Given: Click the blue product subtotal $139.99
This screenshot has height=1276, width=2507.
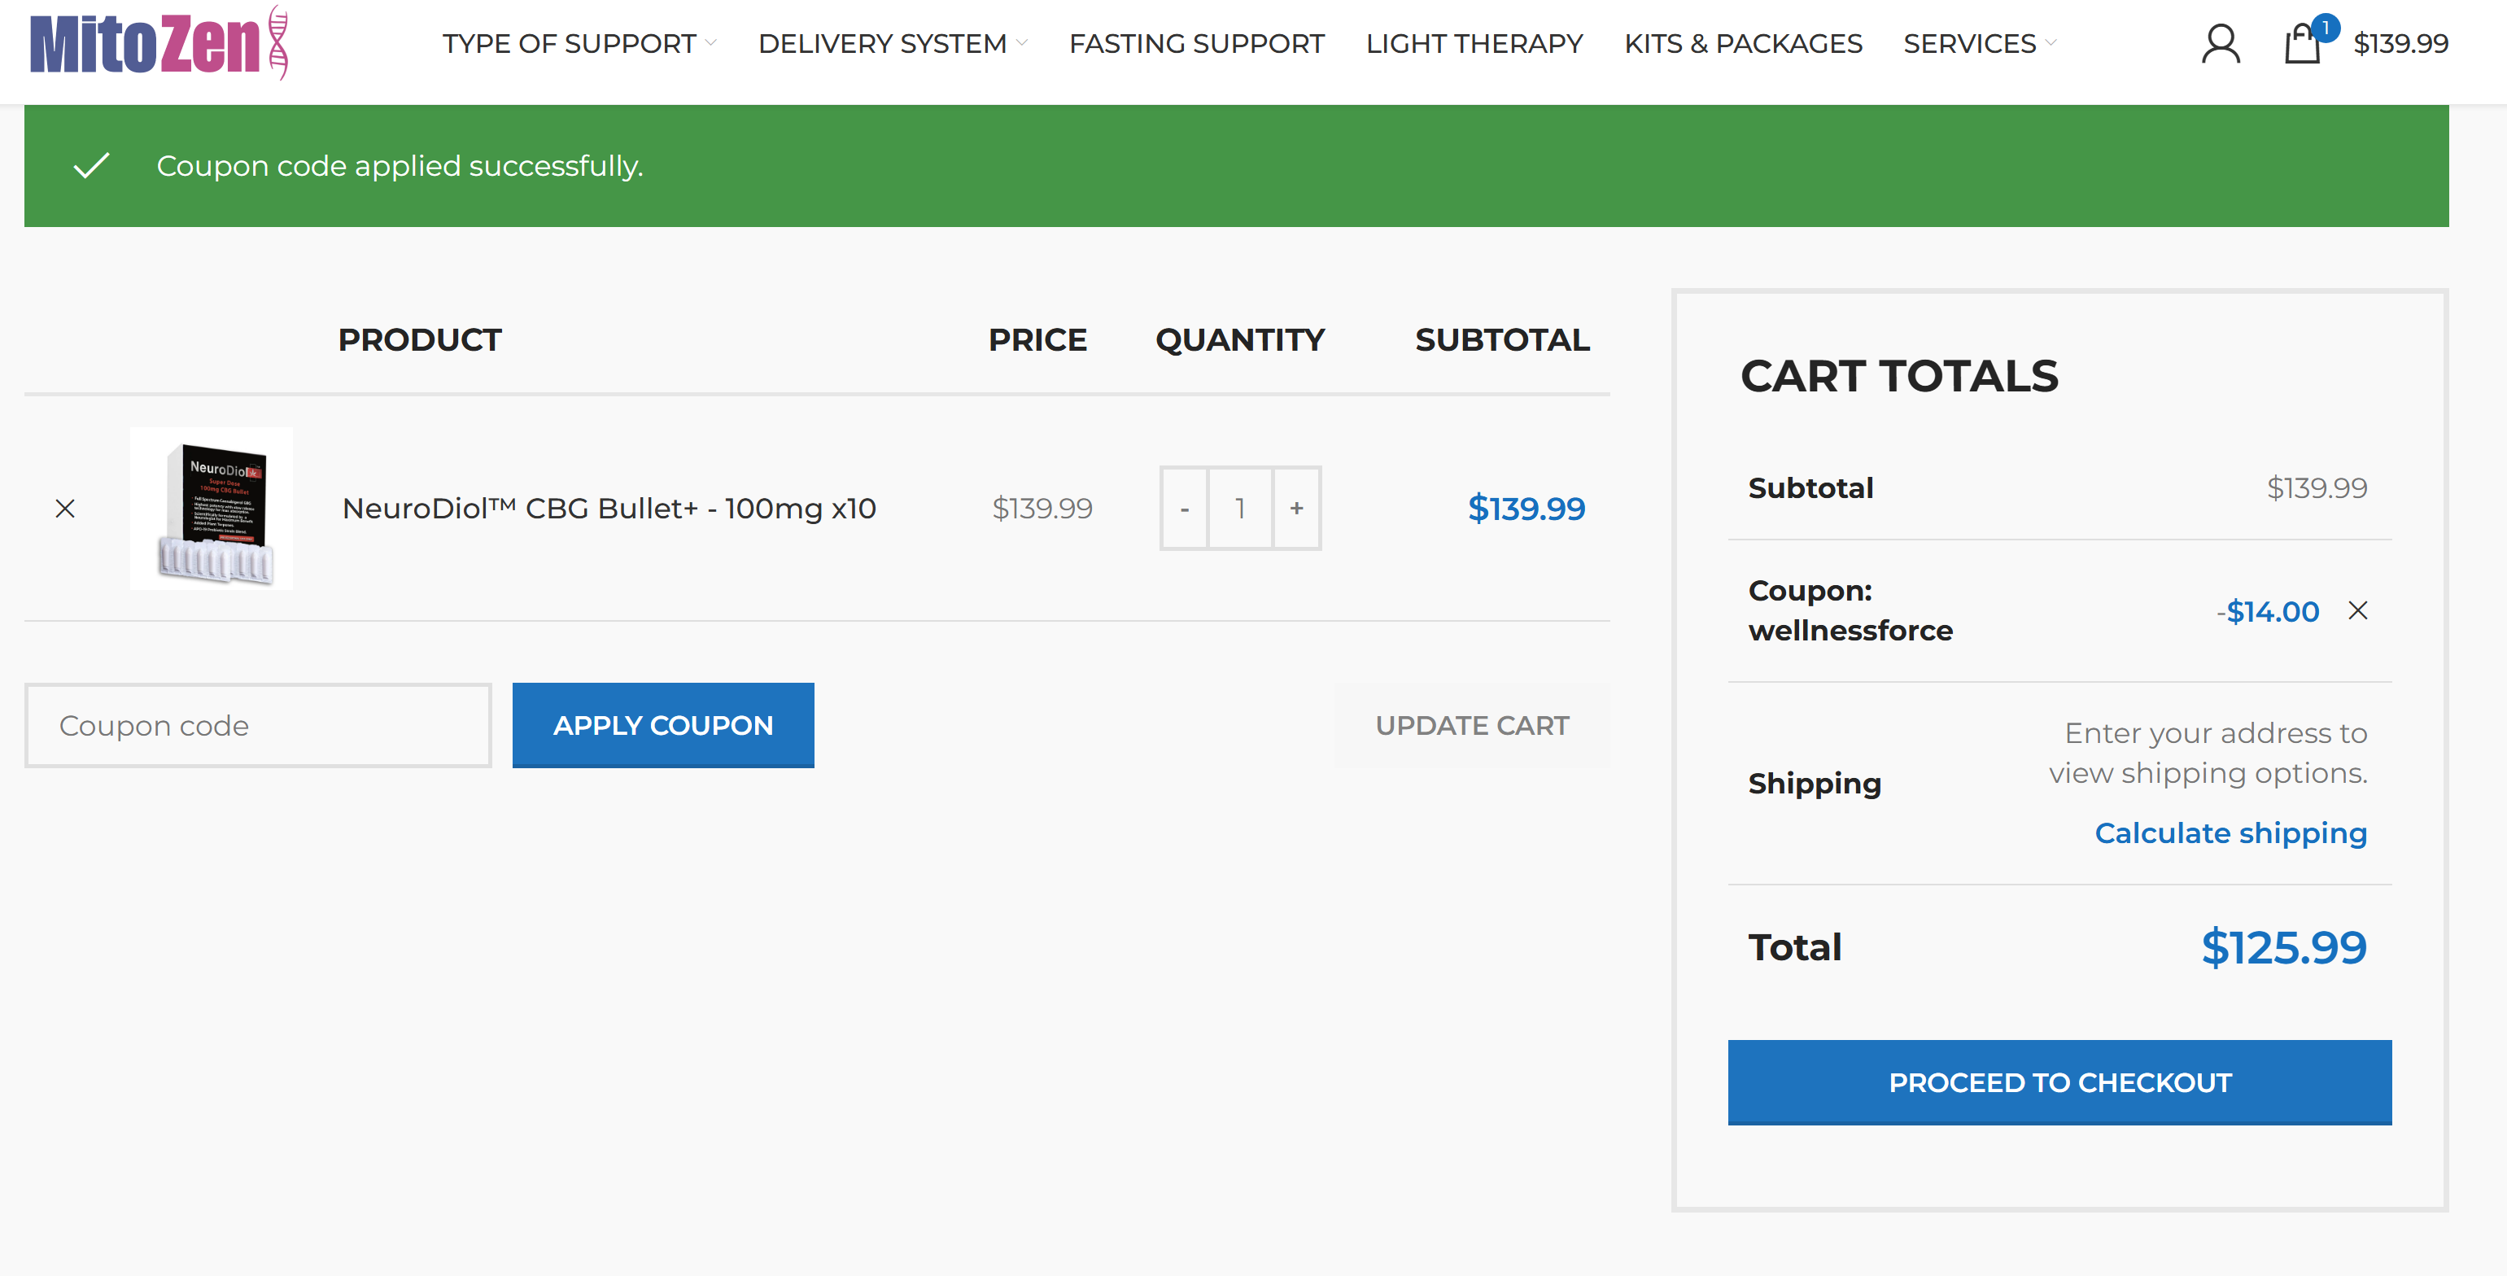Looking at the screenshot, I should pos(1526,508).
